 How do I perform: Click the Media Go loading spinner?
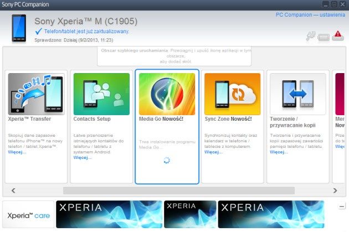(167, 160)
